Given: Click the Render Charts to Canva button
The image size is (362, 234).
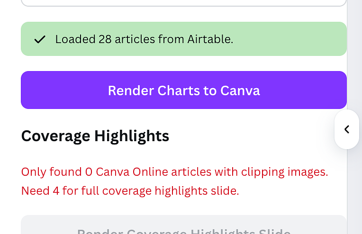Looking at the screenshot, I should [x=184, y=90].
